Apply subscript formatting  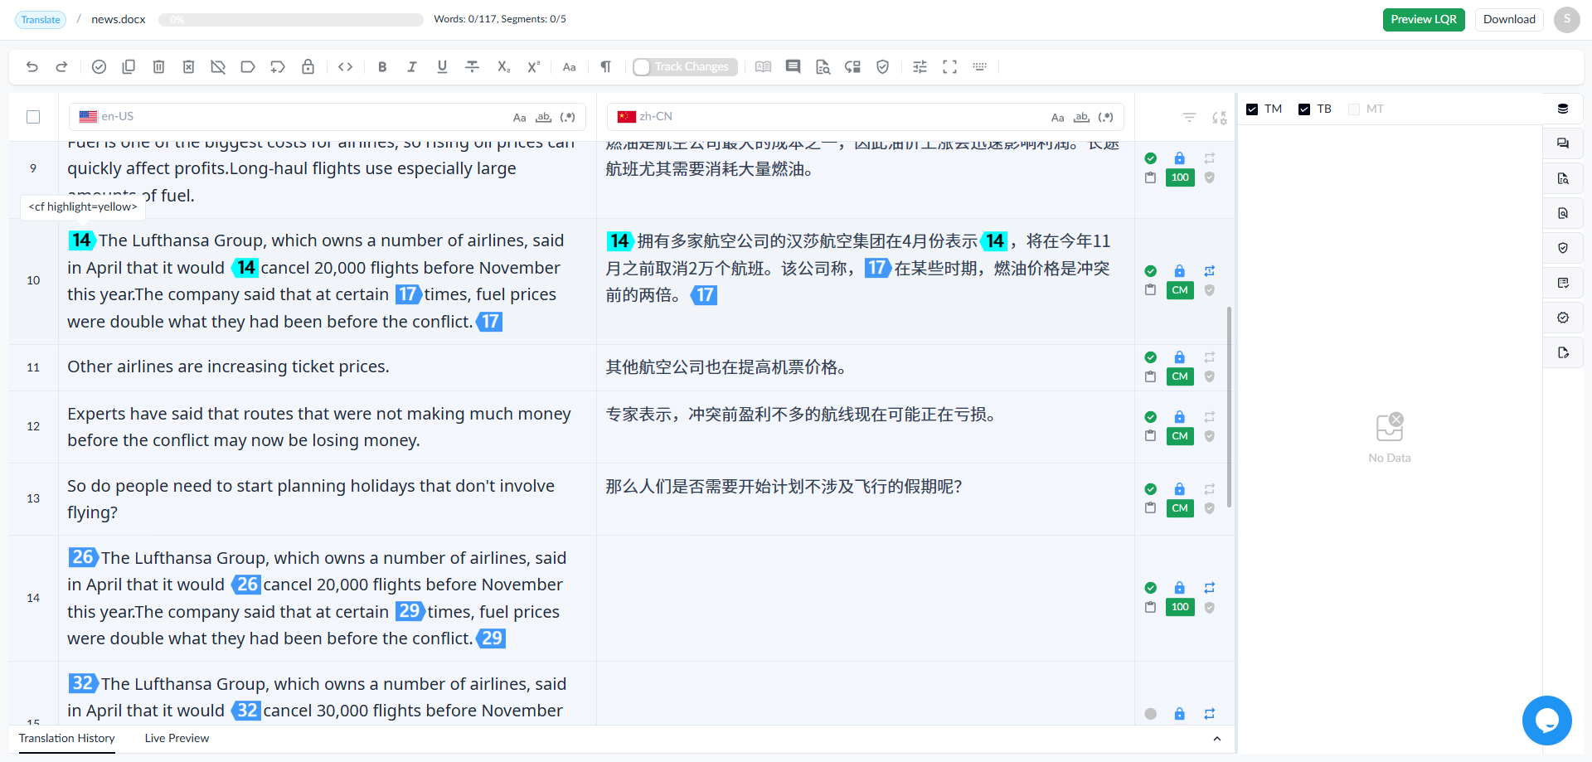(x=503, y=67)
